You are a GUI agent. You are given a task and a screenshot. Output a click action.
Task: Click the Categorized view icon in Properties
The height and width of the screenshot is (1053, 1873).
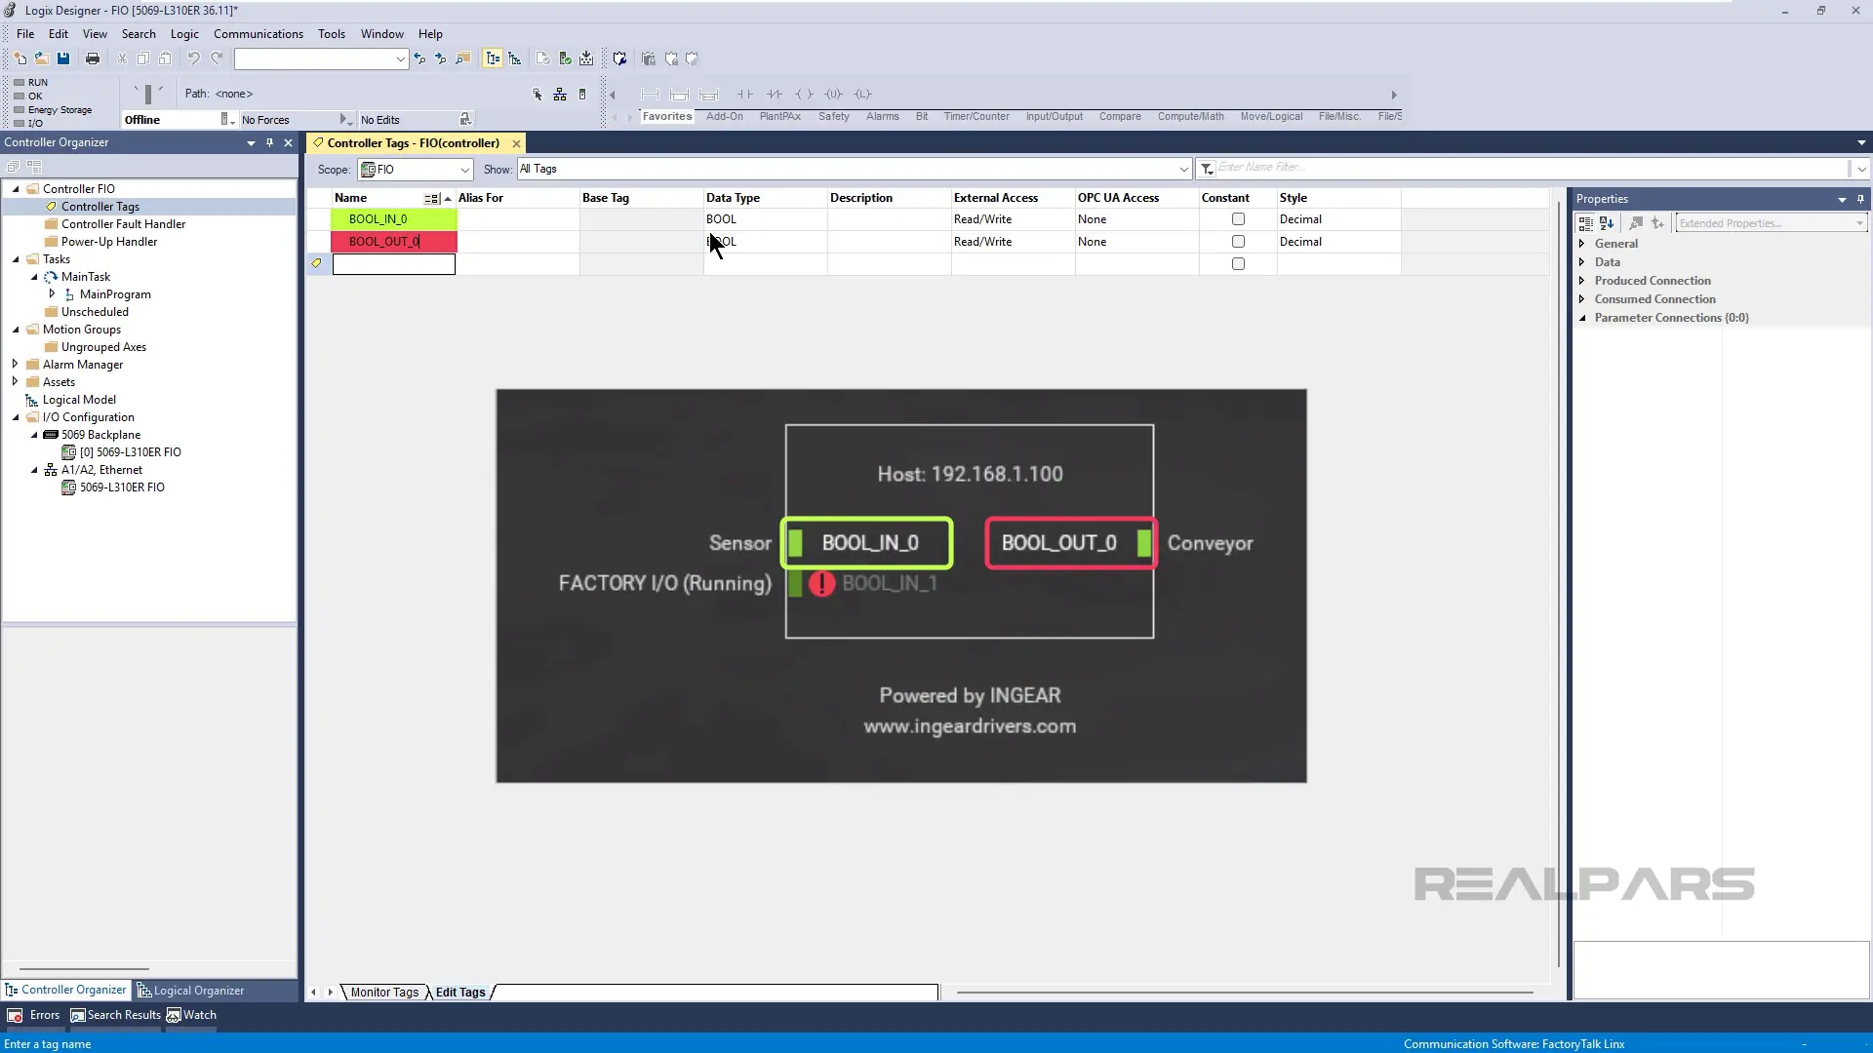click(1586, 223)
